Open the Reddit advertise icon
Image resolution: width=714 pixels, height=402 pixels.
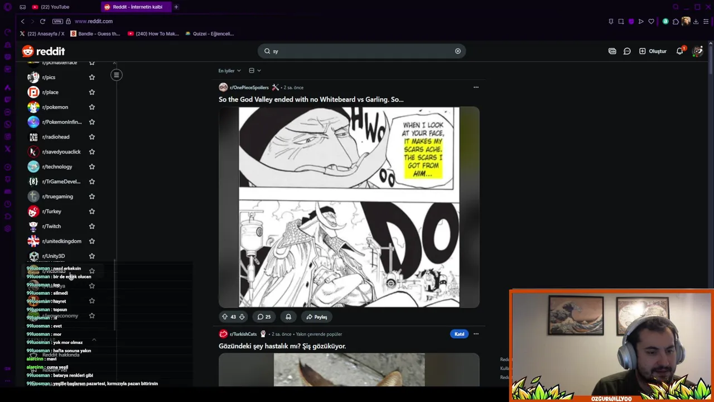(612, 51)
